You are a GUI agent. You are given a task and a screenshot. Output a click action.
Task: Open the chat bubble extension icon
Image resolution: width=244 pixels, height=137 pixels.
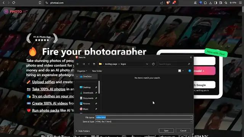pos(205,3)
